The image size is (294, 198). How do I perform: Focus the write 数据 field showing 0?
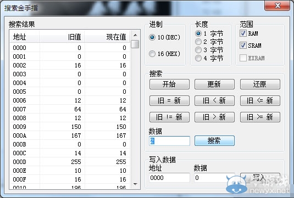pyautogui.click(x=214, y=177)
